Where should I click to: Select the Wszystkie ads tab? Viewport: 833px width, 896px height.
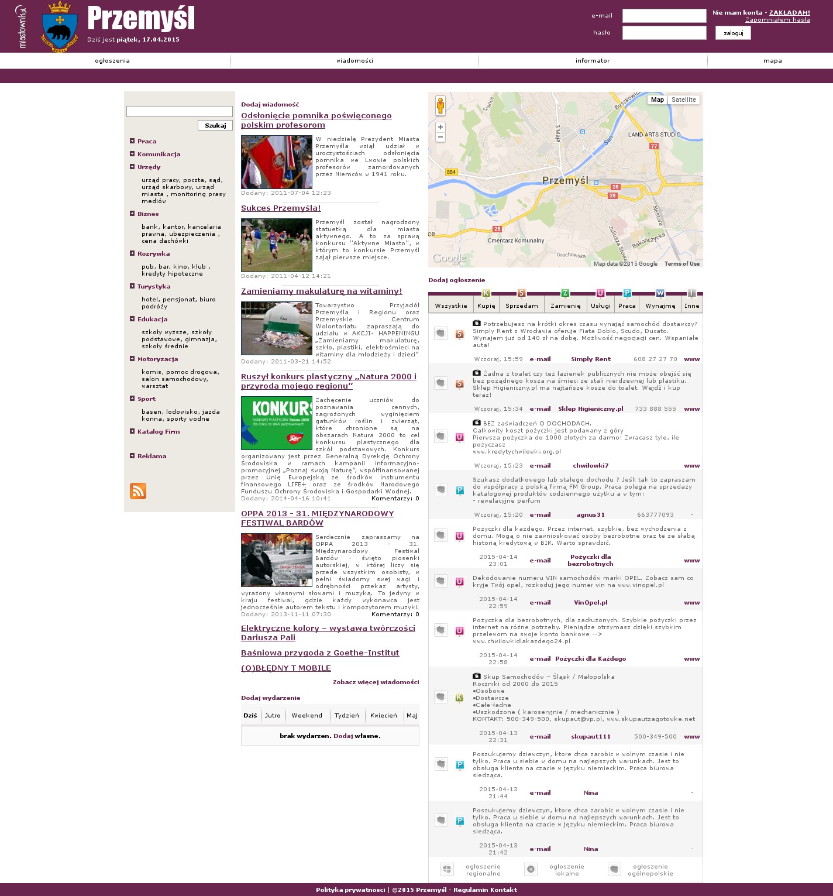451,305
